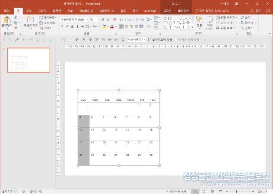Switch to Table Tools Layout tab (레이아웃)
Viewport: 273px width, 194px height.
pyautogui.click(x=183, y=11)
